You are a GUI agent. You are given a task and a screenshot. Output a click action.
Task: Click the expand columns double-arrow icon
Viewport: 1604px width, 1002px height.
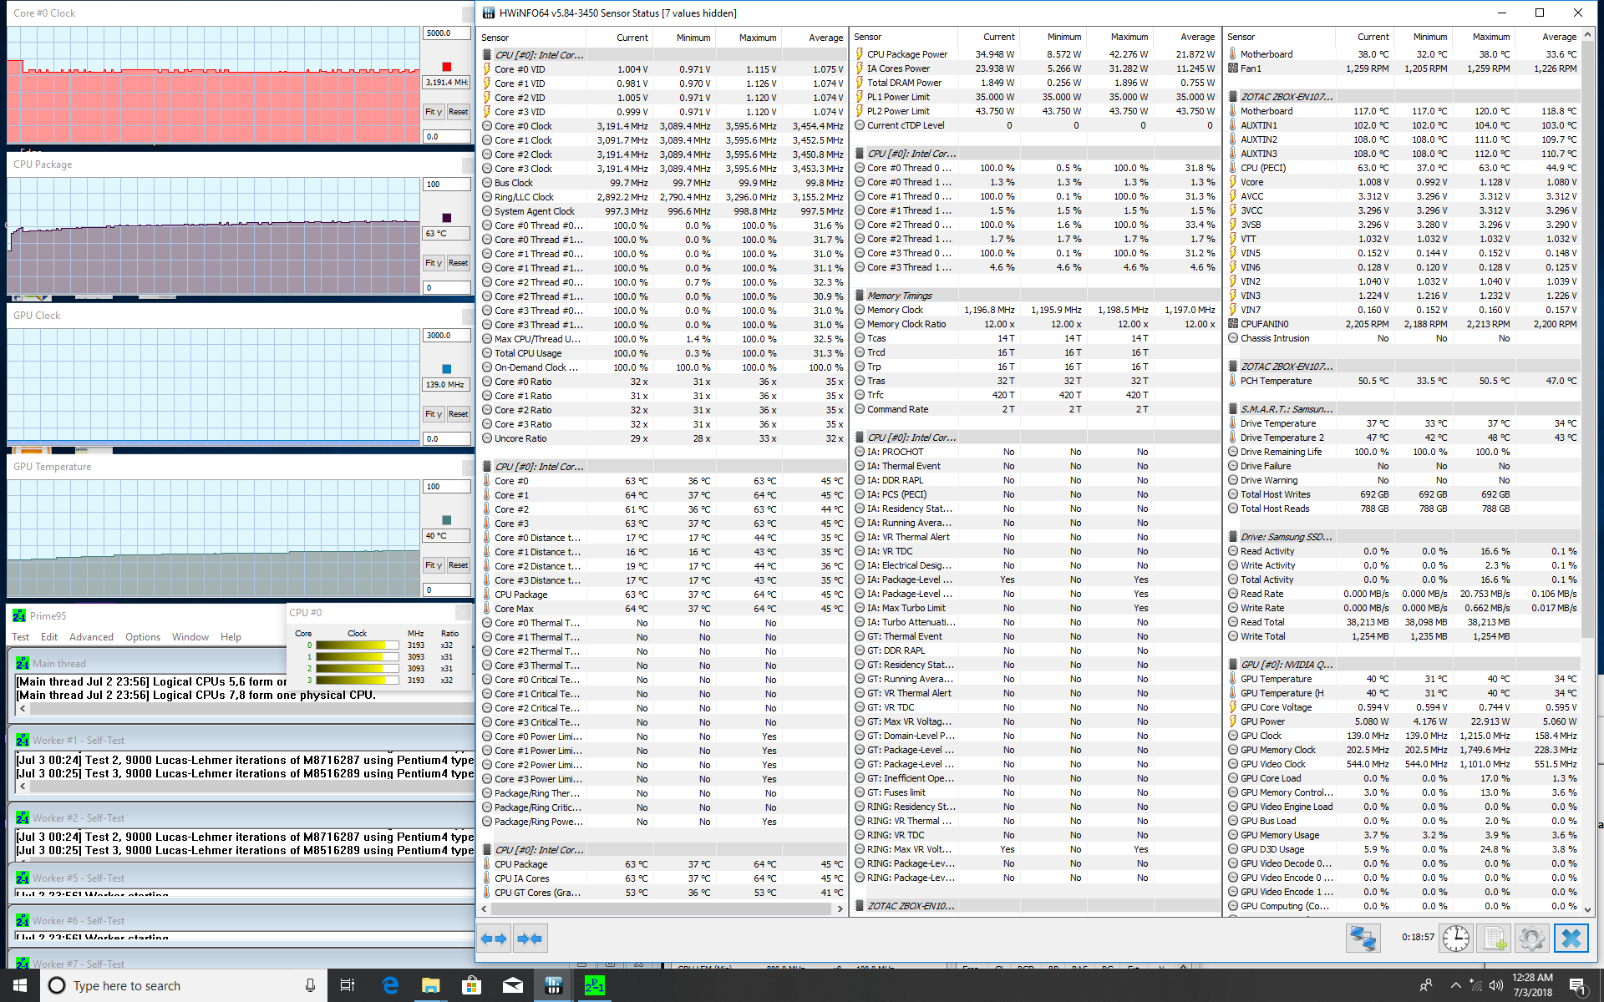click(495, 939)
